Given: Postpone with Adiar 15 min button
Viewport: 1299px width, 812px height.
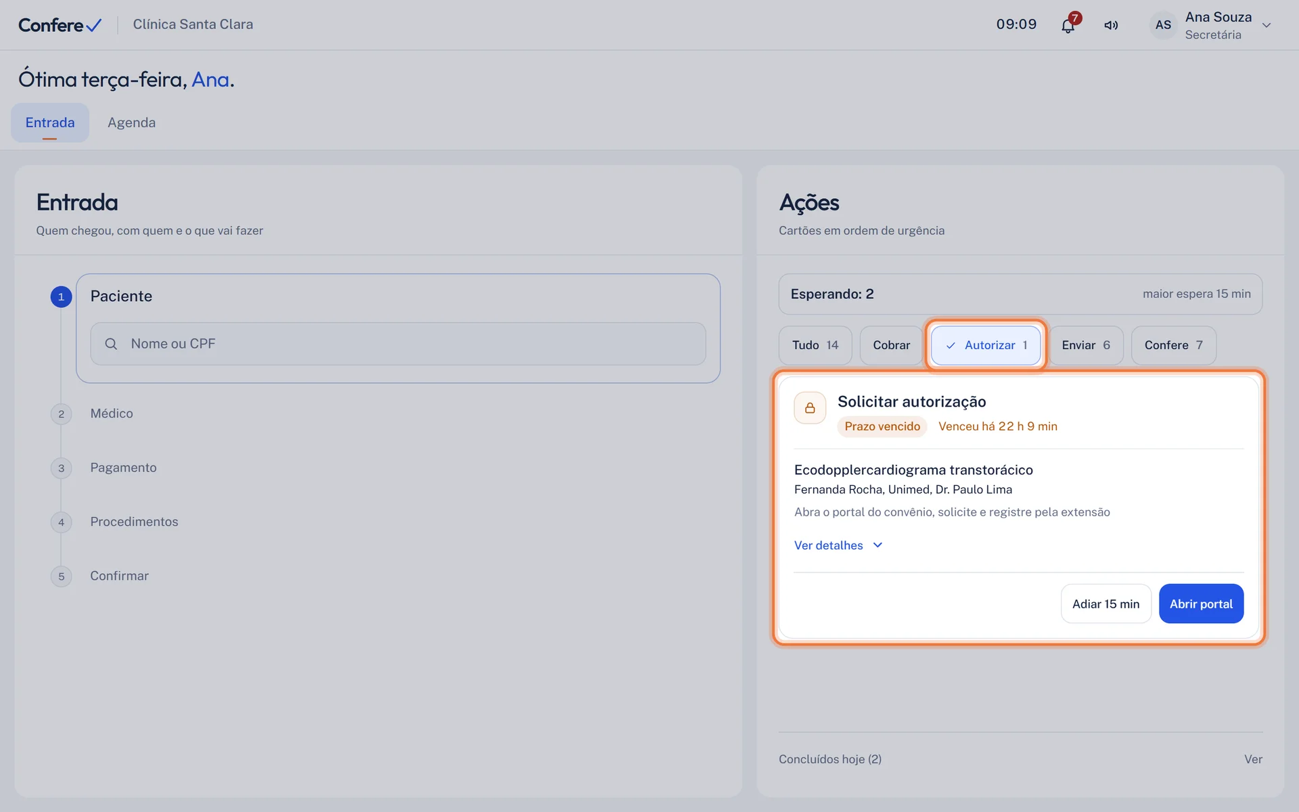Looking at the screenshot, I should (x=1106, y=604).
